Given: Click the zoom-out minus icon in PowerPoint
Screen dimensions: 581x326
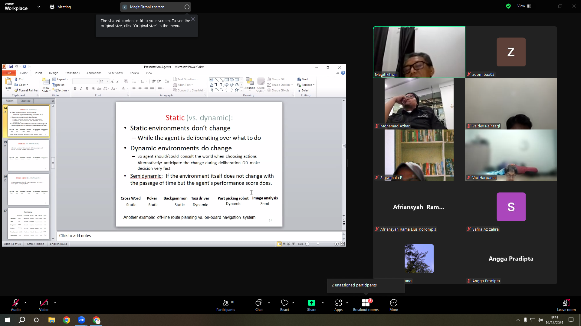Looking at the screenshot, I should pyautogui.click(x=307, y=244).
